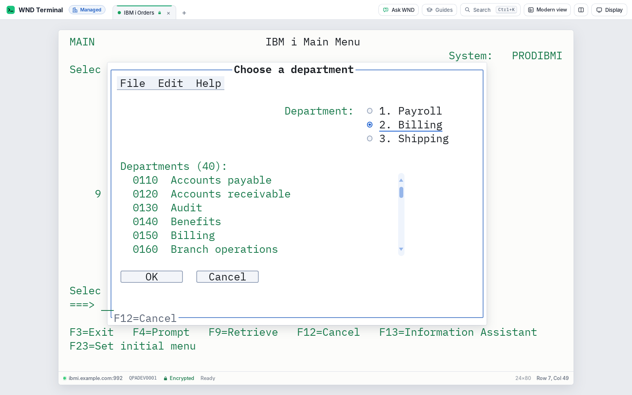
Task: Click the Departments (40): label
Action: coord(174,166)
